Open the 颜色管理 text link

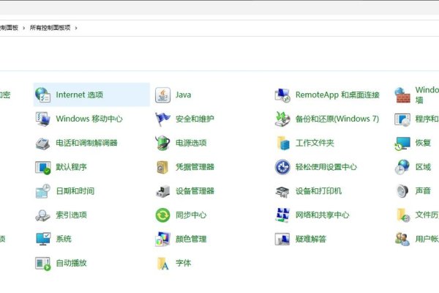click(191, 240)
